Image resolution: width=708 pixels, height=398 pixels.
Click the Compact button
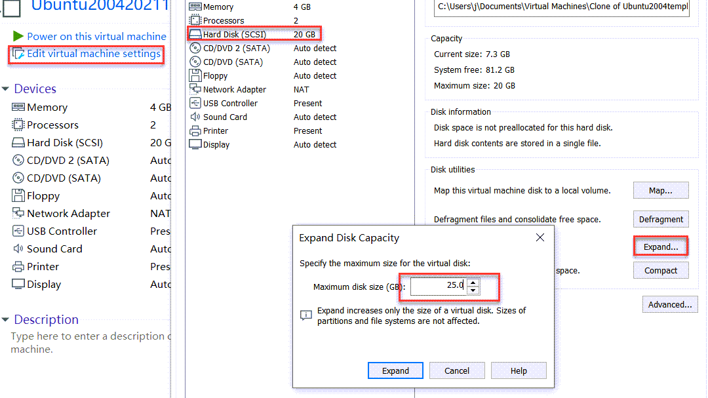click(661, 270)
